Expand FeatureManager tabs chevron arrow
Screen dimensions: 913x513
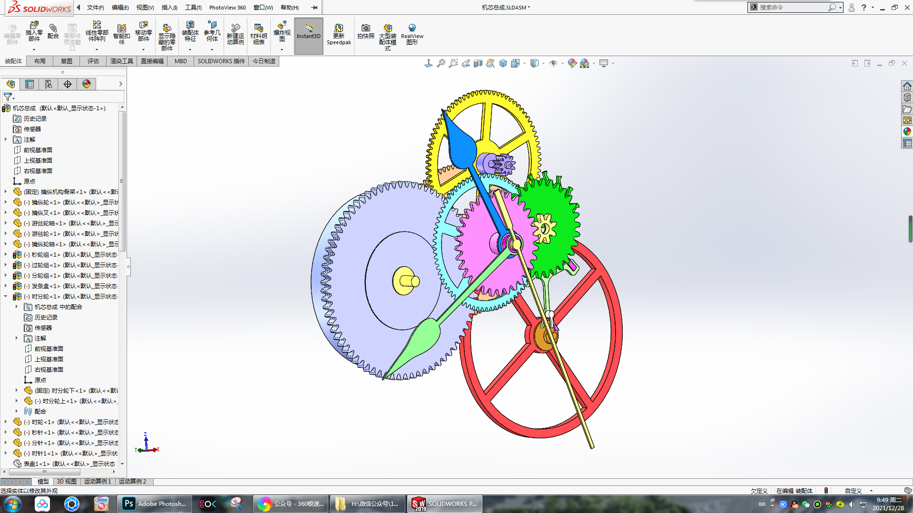pos(120,84)
